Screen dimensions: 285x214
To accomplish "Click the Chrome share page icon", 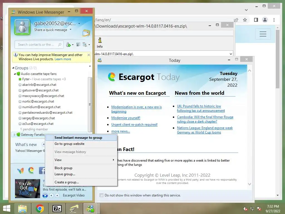I will click(236, 20).
